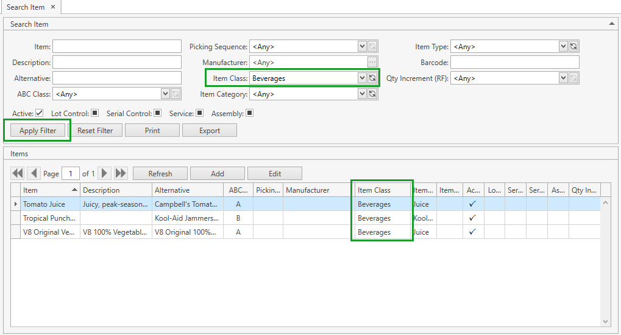Go to next page arrow
Viewport: 621px width, 335px height.
tap(105, 173)
